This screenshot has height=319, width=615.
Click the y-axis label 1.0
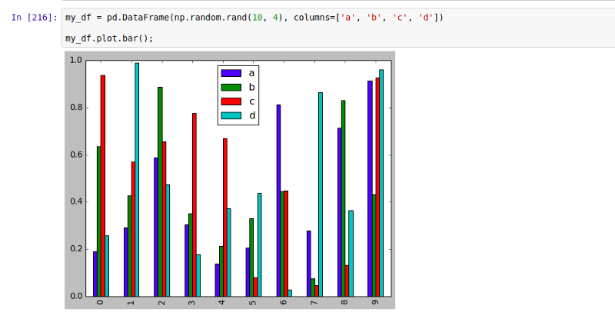[75, 60]
